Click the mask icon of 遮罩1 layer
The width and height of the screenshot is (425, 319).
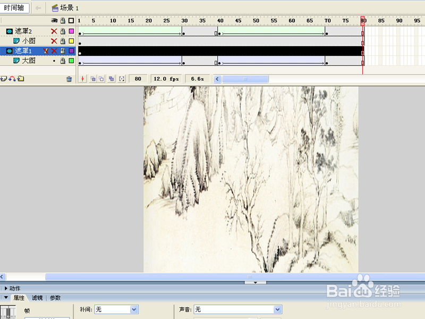[x=9, y=51]
